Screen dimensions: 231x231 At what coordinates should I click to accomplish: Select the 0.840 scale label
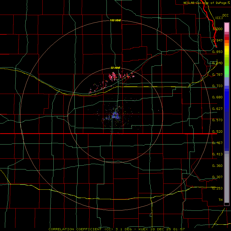[217, 63]
